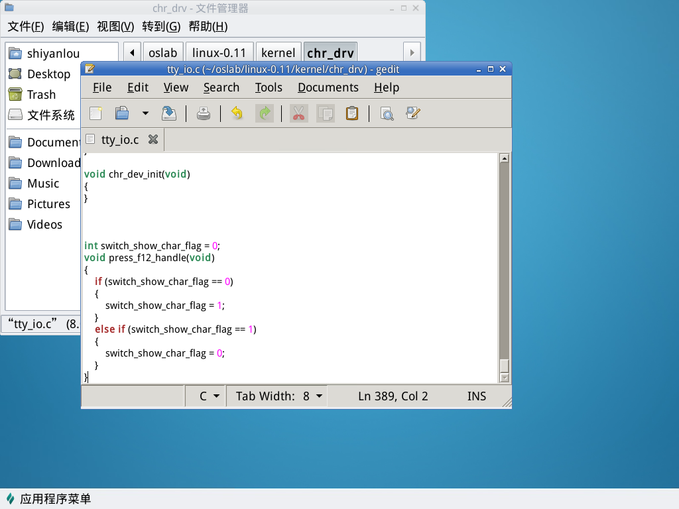Click the Open file icon
Screen dimensions: 679x509
click(x=122, y=113)
